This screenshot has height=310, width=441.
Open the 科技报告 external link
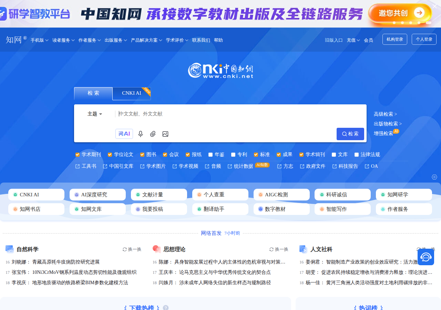coord(345,166)
